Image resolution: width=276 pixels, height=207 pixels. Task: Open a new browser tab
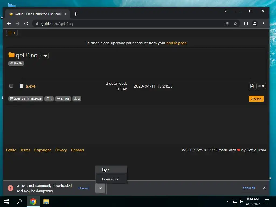tap(76, 14)
